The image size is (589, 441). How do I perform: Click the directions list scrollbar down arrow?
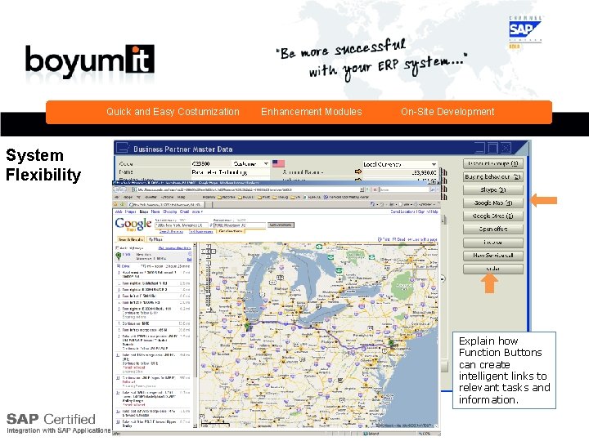[195, 426]
